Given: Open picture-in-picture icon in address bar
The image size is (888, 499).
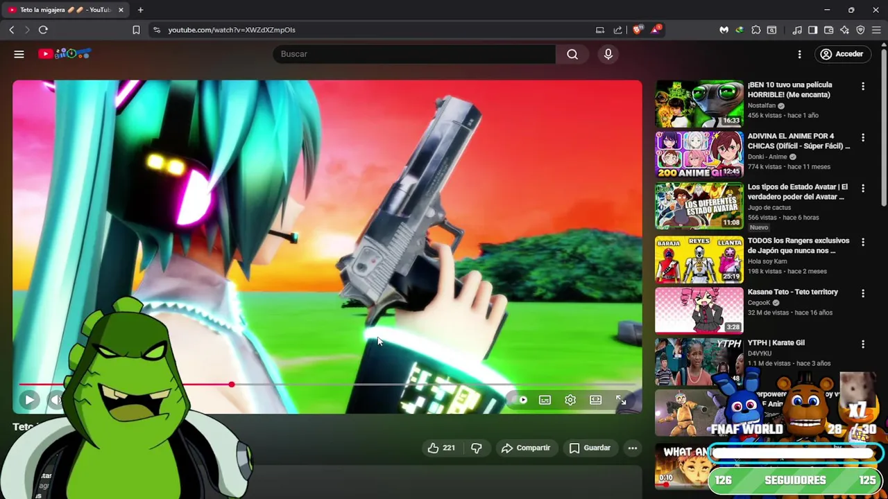Looking at the screenshot, I should (600, 30).
